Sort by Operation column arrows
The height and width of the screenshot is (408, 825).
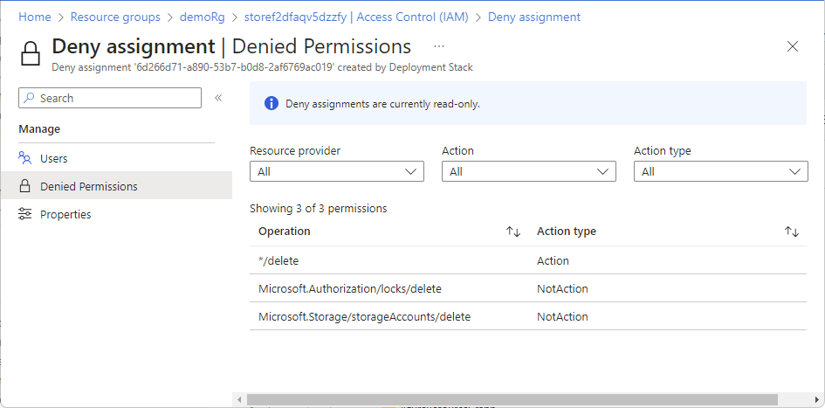[x=513, y=232]
